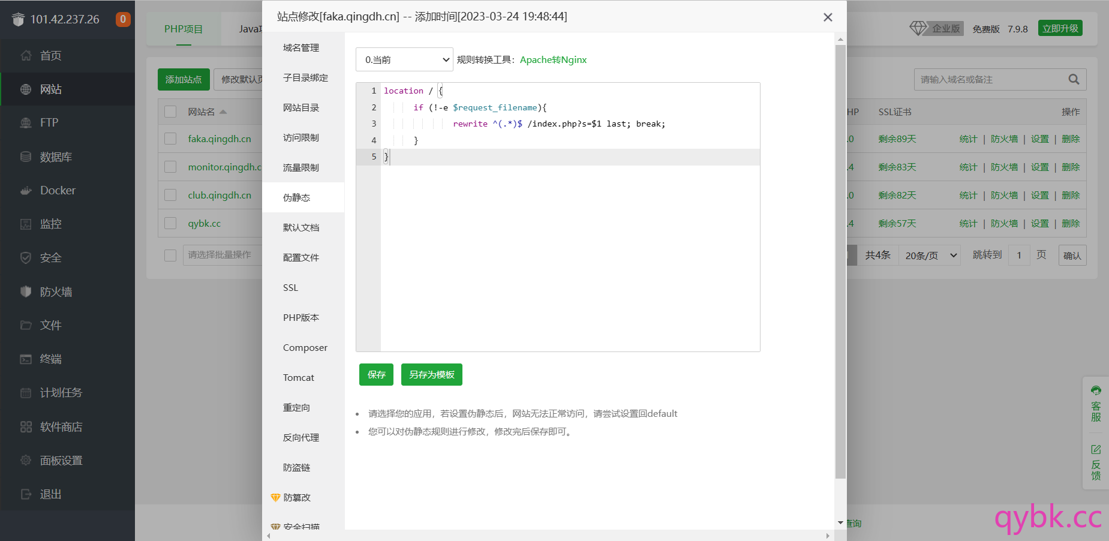Tick the checkbox for club.qingdh.cn
Viewport: 1109px width, 541px height.
[170, 196]
